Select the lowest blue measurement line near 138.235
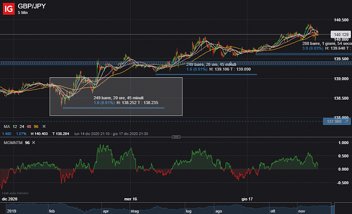Screen dimensions: 352x214 [x=114, y=108]
